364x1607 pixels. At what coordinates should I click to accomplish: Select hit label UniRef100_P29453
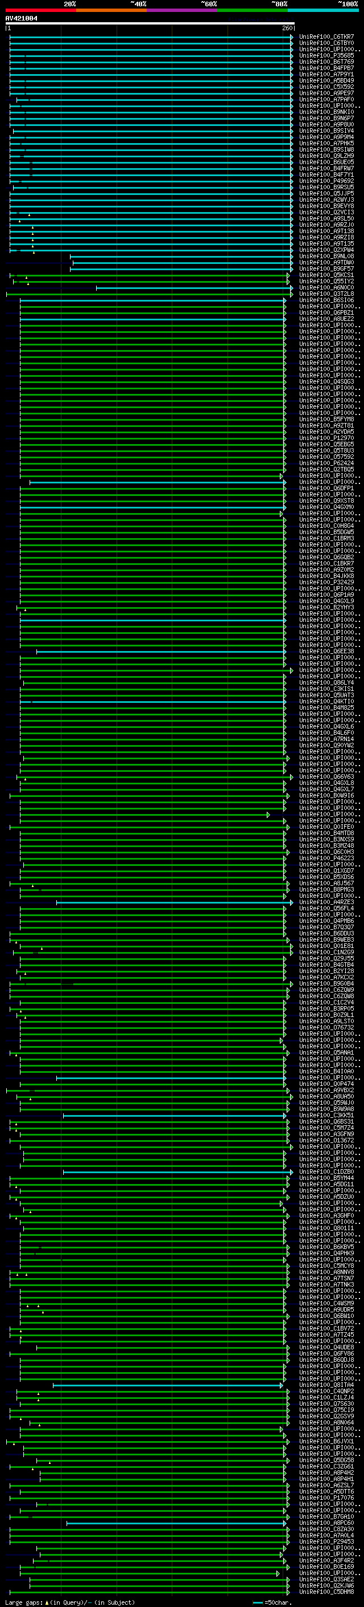tap(326, 1541)
